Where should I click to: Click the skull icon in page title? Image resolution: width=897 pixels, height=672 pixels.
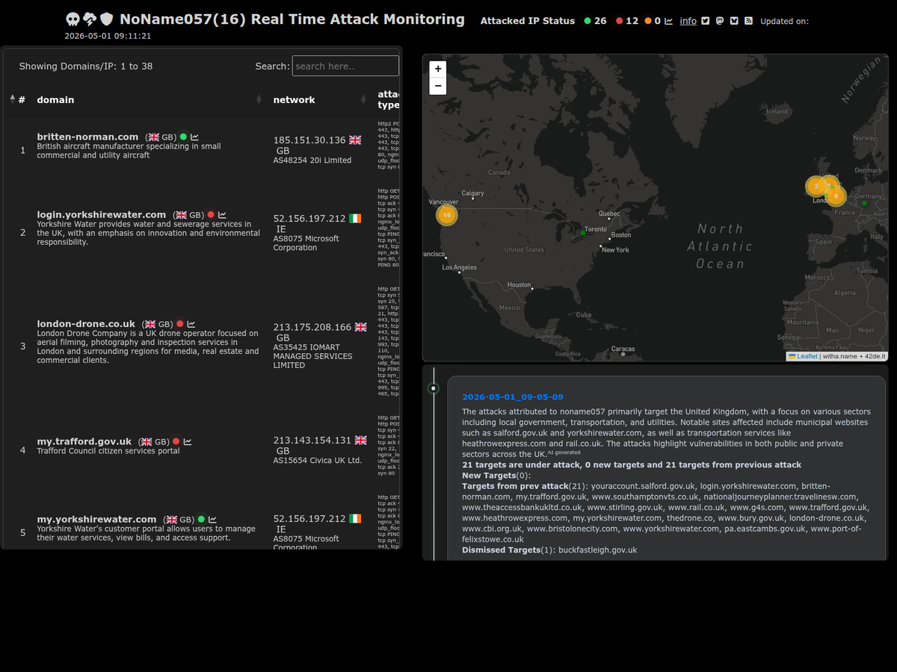73,20
